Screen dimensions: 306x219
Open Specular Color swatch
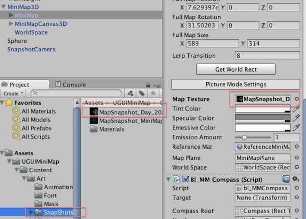(263, 118)
